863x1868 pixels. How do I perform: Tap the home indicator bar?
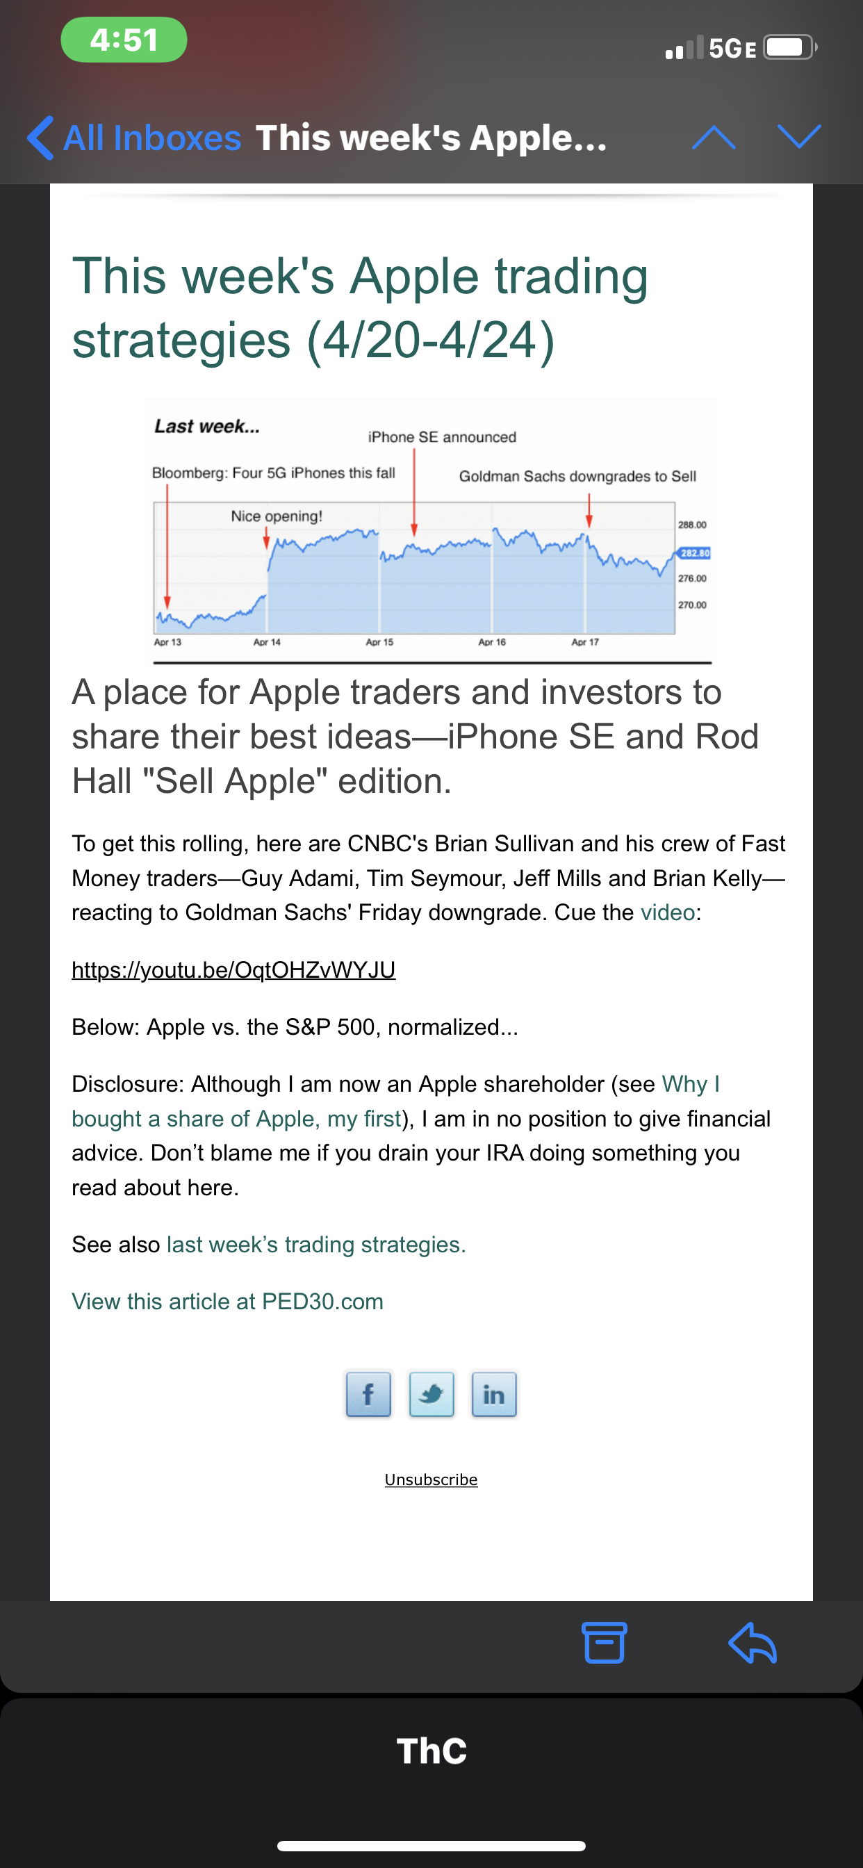coord(431,1846)
